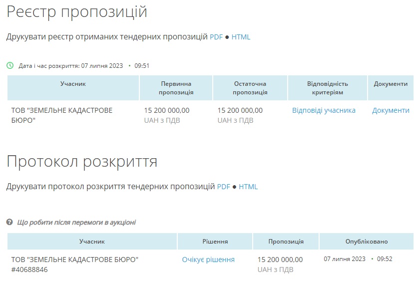This screenshot has width=414, height=281.
Task: Download the disclosure protocol as PDF
Action: [223, 187]
